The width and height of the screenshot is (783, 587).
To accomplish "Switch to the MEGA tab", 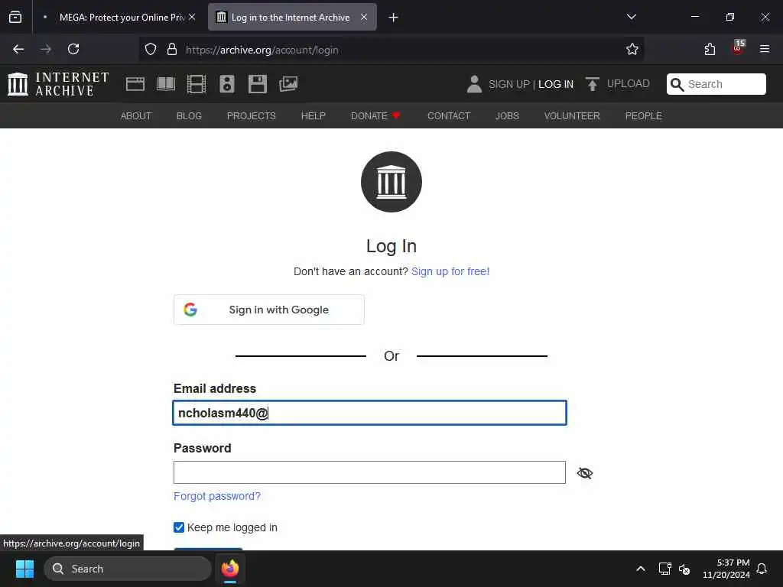I will [x=117, y=17].
